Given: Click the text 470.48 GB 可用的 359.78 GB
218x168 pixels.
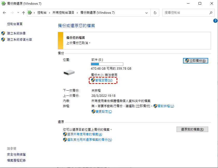Looking at the screenshot, I should click(111, 69).
